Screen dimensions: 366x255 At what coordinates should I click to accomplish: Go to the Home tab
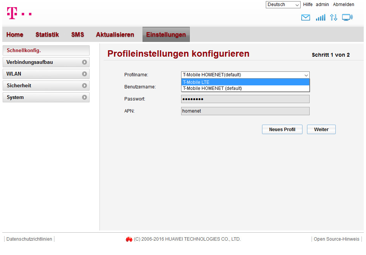pyautogui.click(x=15, y=34)
